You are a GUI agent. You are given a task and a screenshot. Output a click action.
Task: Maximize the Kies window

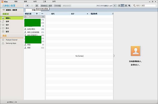pyautogui.click(x=152, y=2)
